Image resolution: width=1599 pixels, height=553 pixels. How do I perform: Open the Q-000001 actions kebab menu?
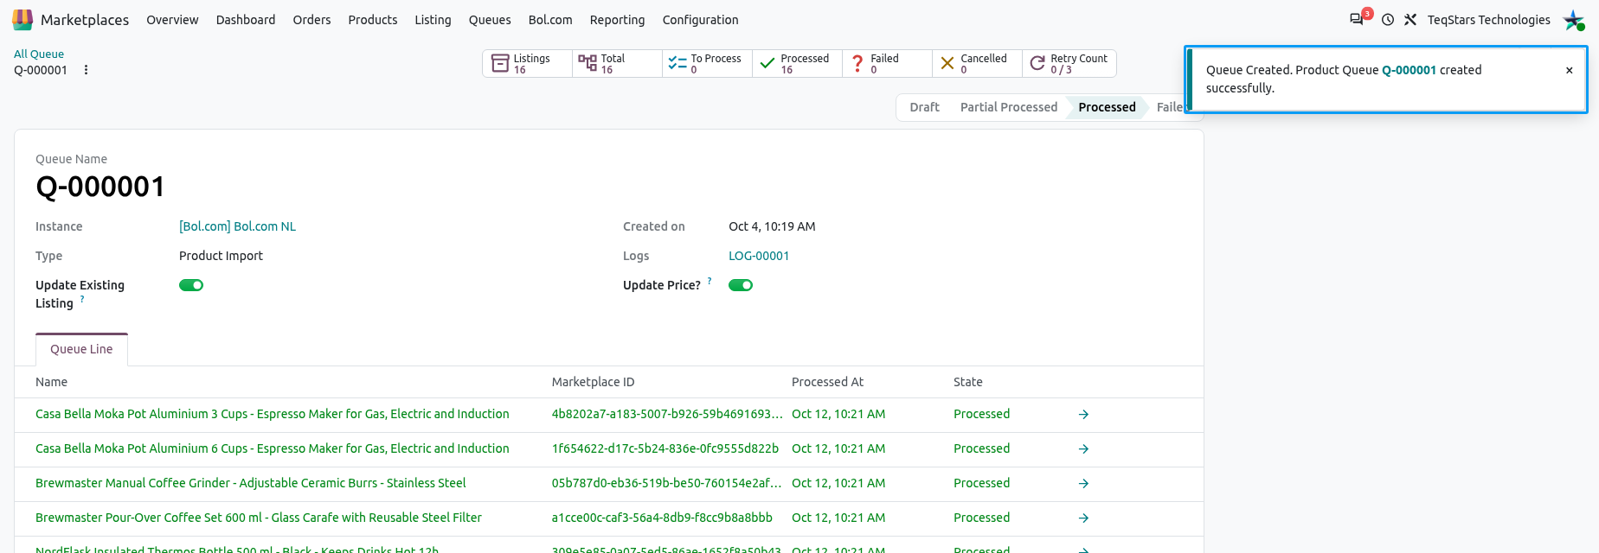pos(86,70)
